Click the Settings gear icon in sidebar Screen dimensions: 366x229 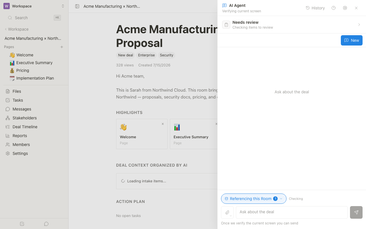click(x=8, y=153)
